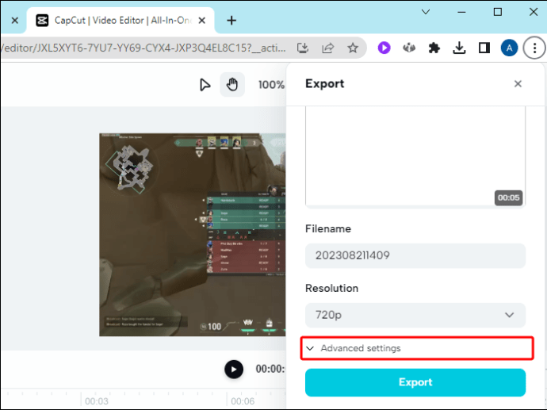Toggle the browser side panel
The height and width of the screenshot is (410, 547).
(x=484, y=48)
